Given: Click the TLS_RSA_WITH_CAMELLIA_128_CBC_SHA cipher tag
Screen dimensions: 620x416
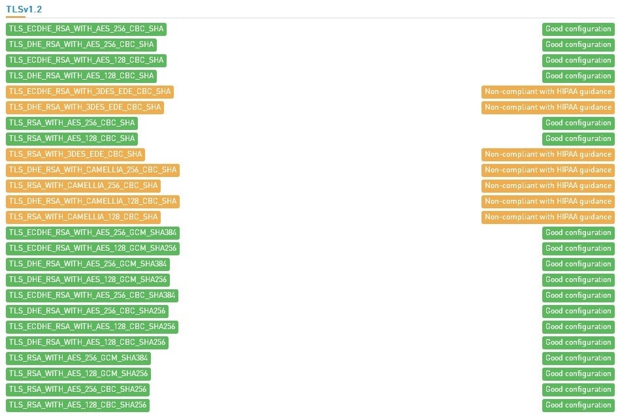Looking at the screenshot, I should tap(83, 217).
